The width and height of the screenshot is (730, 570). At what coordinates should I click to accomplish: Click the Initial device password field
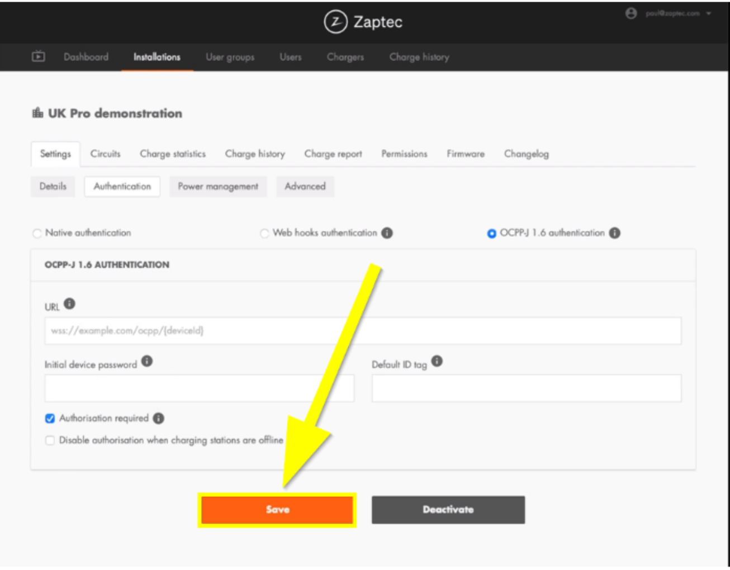pos(200,388)
